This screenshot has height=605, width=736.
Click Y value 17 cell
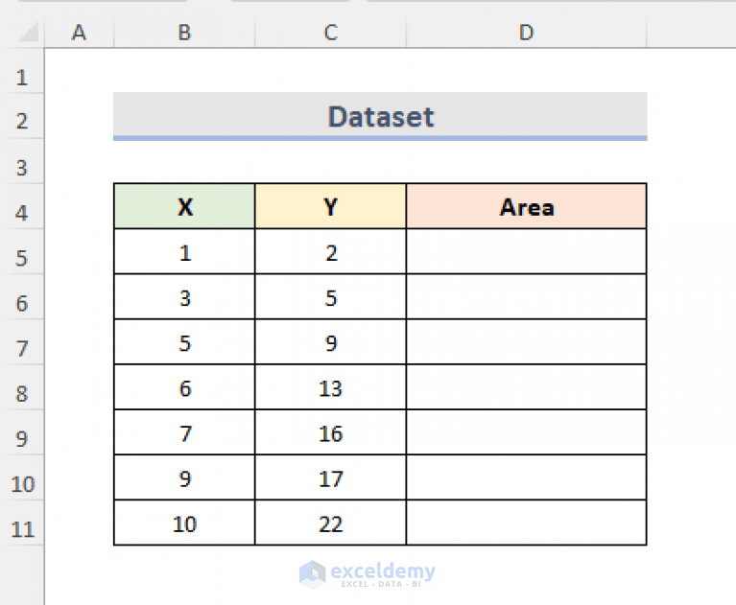[330, 477]
